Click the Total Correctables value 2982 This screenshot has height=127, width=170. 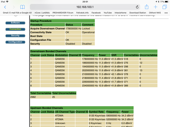pyautogui.click(x=41, y=97)
